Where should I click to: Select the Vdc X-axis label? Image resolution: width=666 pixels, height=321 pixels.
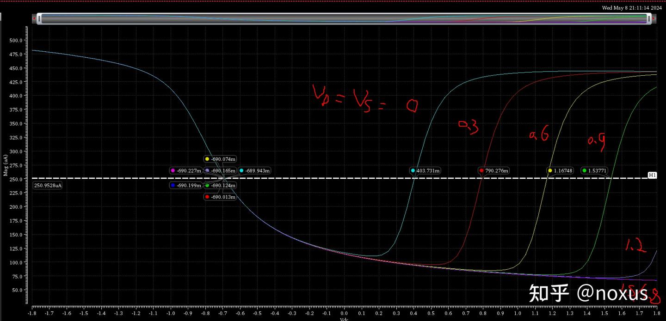(x=344, y=319)
